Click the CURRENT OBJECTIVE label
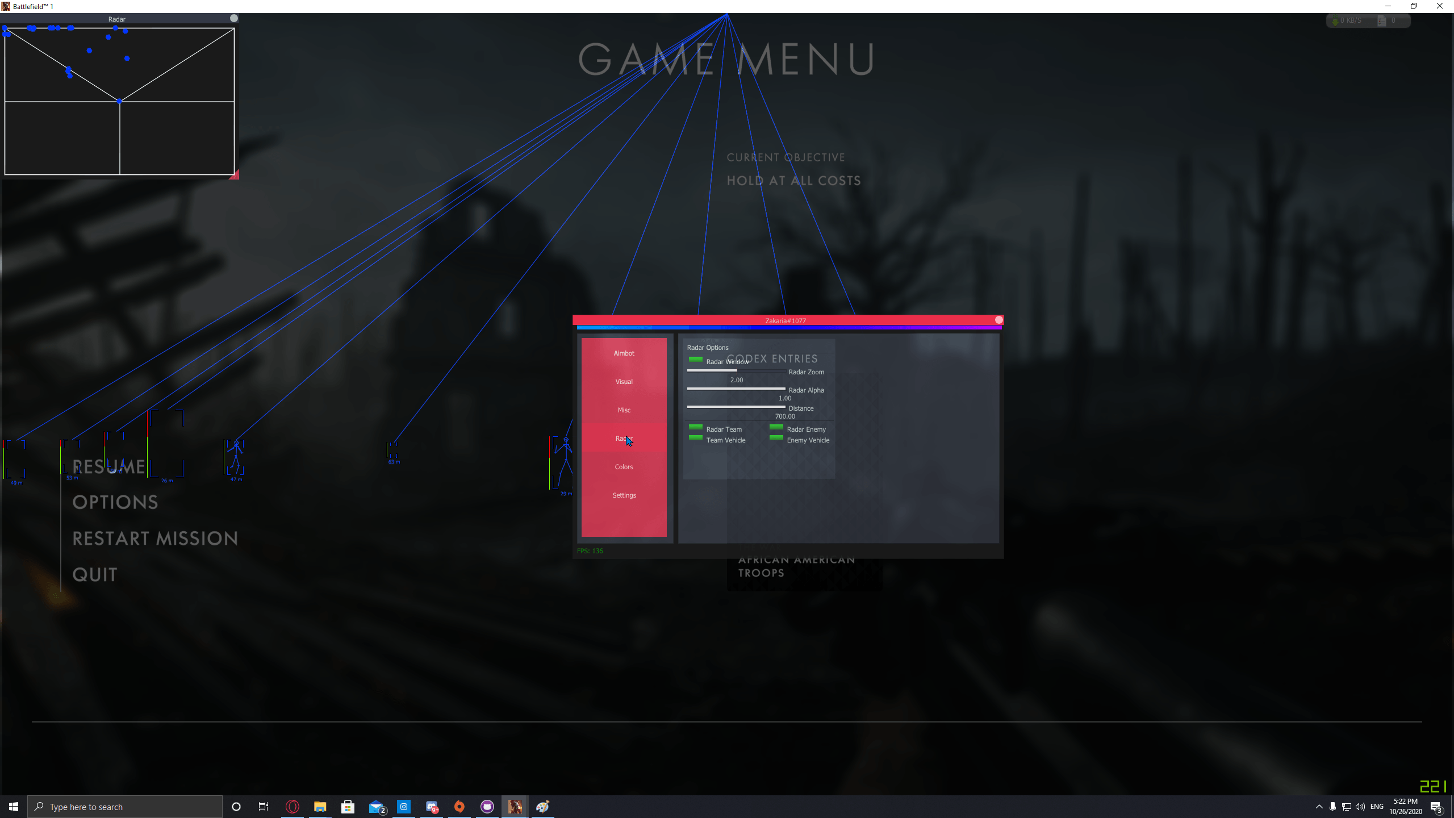The width and height of the screenshot is (1454, 818). pos(786,157)
